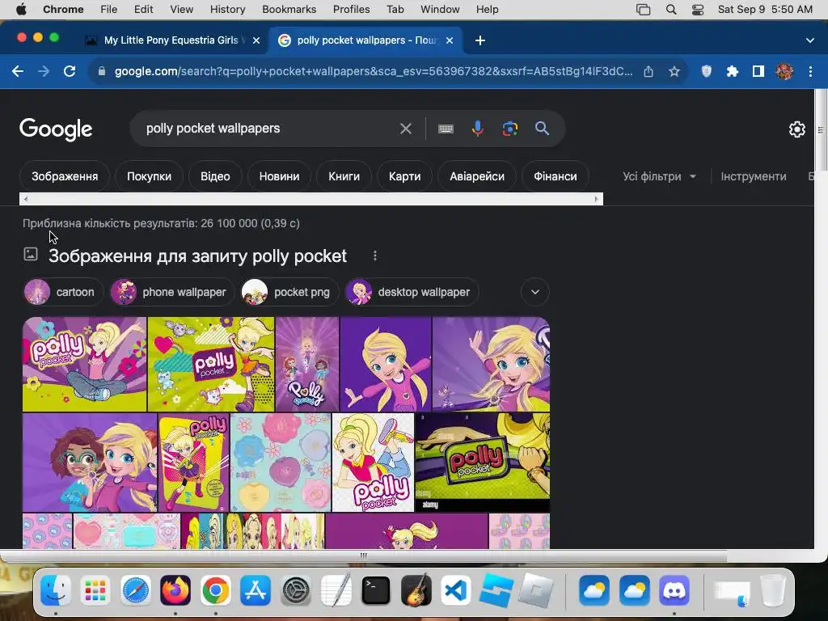Viewport: 828px width, 621px height.
Task: Open the App Store in Dock
Action: 256,590
